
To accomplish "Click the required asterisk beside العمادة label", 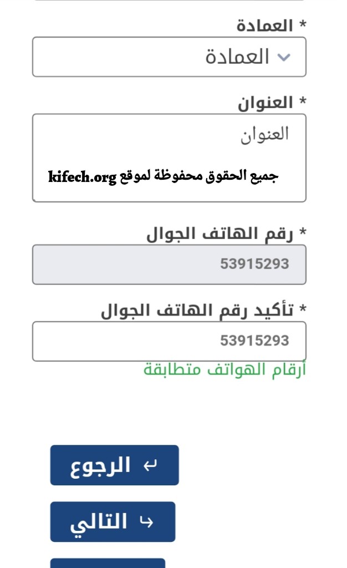I will 303,24.
